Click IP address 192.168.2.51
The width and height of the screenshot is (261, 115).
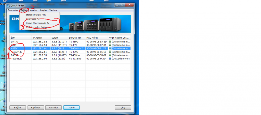click(40, 52)
